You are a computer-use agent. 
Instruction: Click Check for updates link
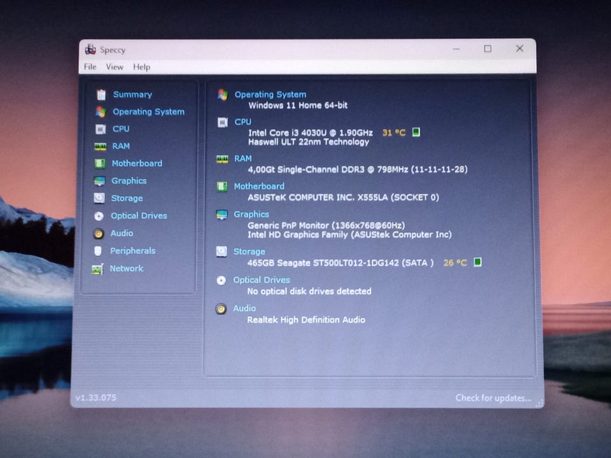click(493, 398)
